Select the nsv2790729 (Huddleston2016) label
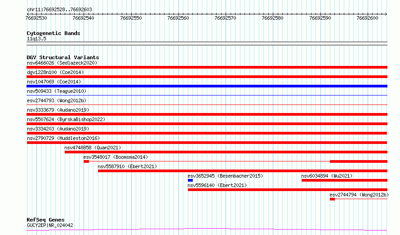Screen dimensions: 400x235 coord(63,138)
